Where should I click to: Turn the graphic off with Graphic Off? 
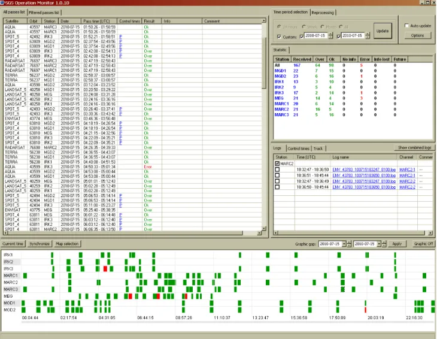pyautogui.click(x=423, y=244)
